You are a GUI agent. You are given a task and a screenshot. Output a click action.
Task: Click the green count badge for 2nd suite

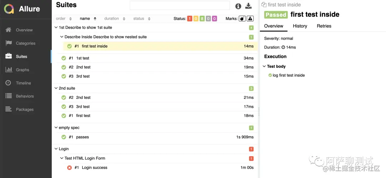251,88
